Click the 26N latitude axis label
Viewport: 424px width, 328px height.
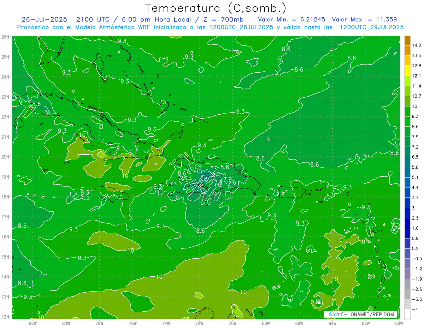[6, 37]
